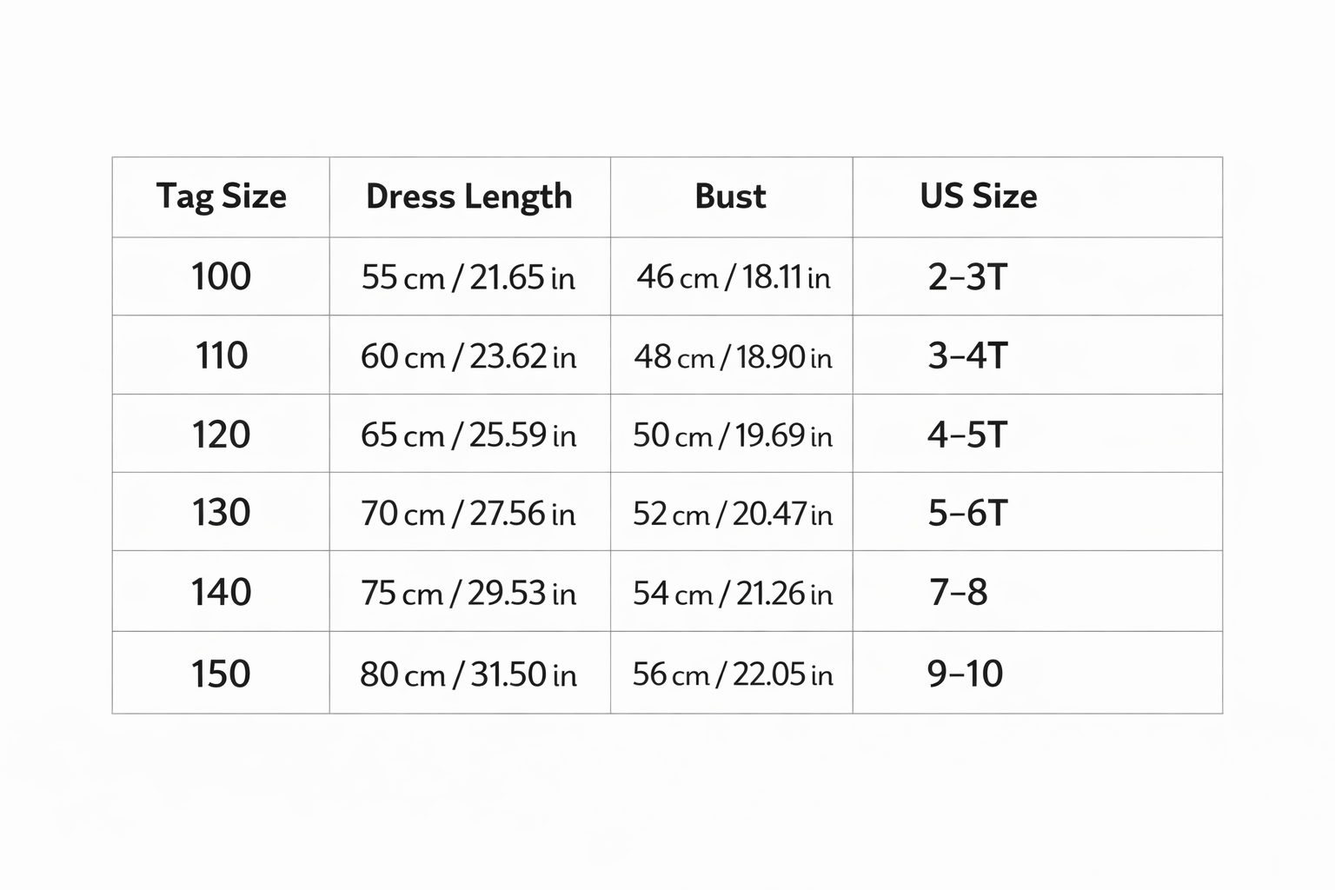Select tag size 100 cell
The width and height of the screenshot is (1335, 890).
click(221, 277)
